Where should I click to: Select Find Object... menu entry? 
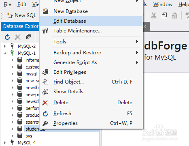[91, 82]
